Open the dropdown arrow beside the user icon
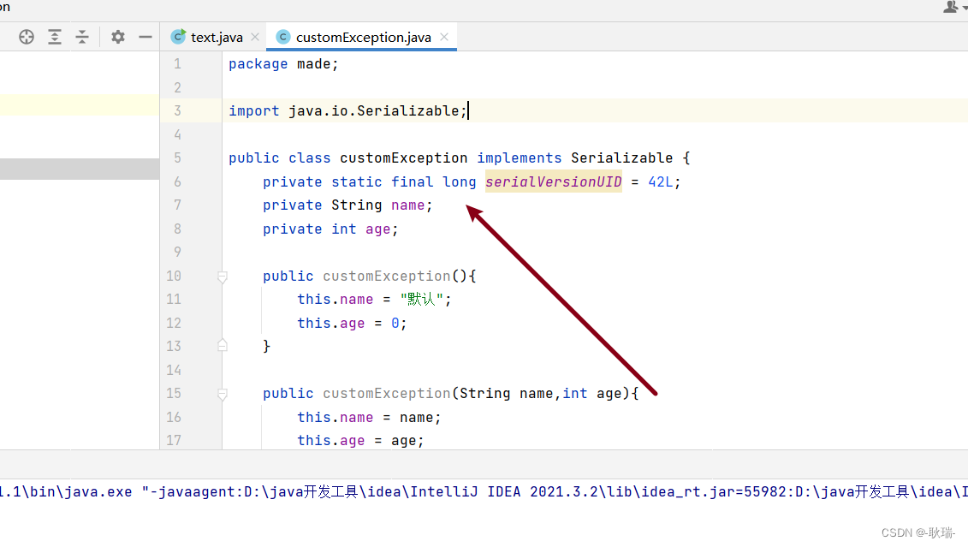968x547 pixels. [965, 7]
